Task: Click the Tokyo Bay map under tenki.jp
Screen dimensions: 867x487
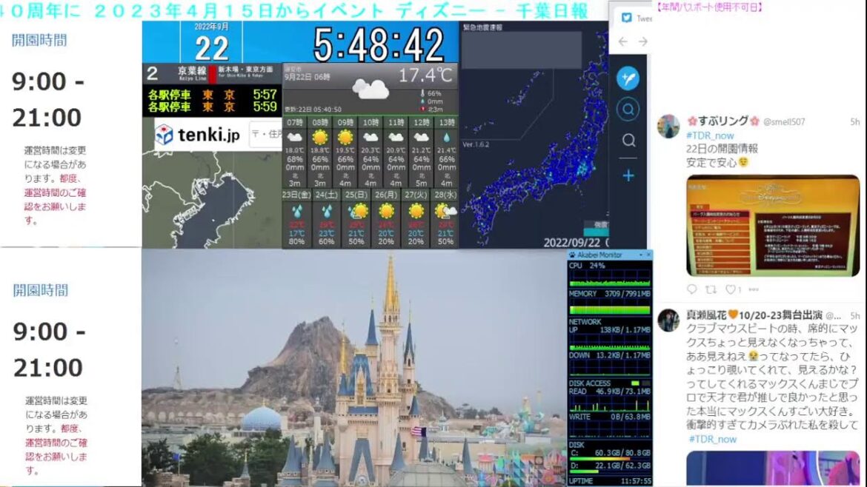Action: point(212,199)
